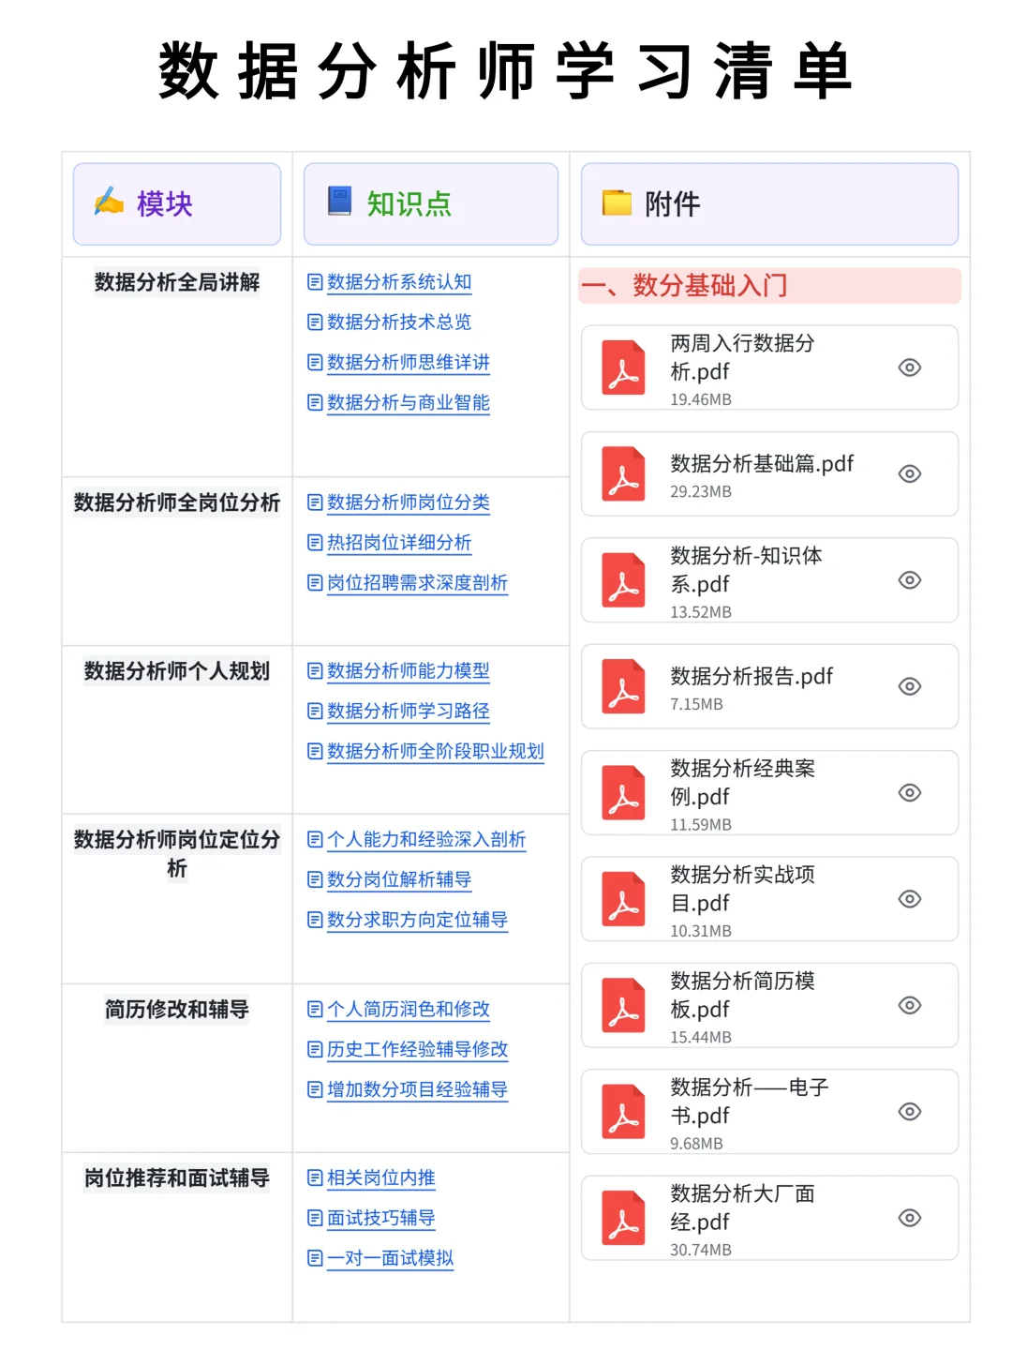Collapse the 岗位推荐和面试辅导 module row
The width and height of the screenshot is (1012, 1350).
click(177, 1178)
